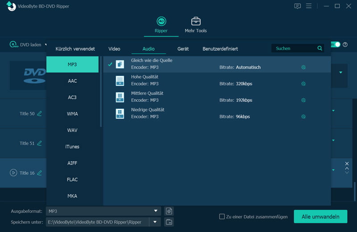Open the feedback message icon
Image resolution: width=357 pixels, height=232 pixels.
pos(298,6)
